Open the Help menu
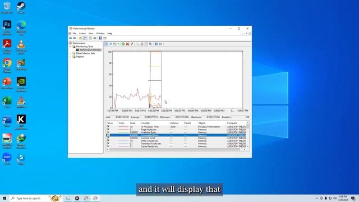Viewport: 359px width, 202px height. (x=110, y=34)
